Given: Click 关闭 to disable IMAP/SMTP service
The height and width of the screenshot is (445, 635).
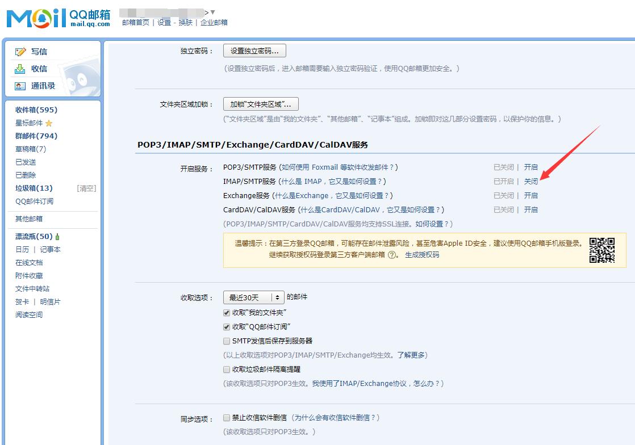Looking at the screenshot, I should (x=532, y=181).
